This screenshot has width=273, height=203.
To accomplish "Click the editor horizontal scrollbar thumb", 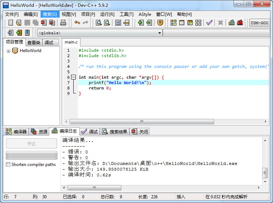I will (x=142, y=121).
